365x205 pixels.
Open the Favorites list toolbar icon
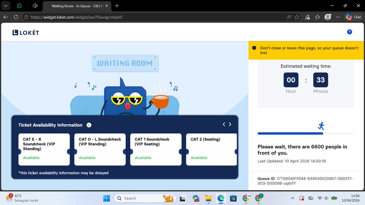(318, 17)
